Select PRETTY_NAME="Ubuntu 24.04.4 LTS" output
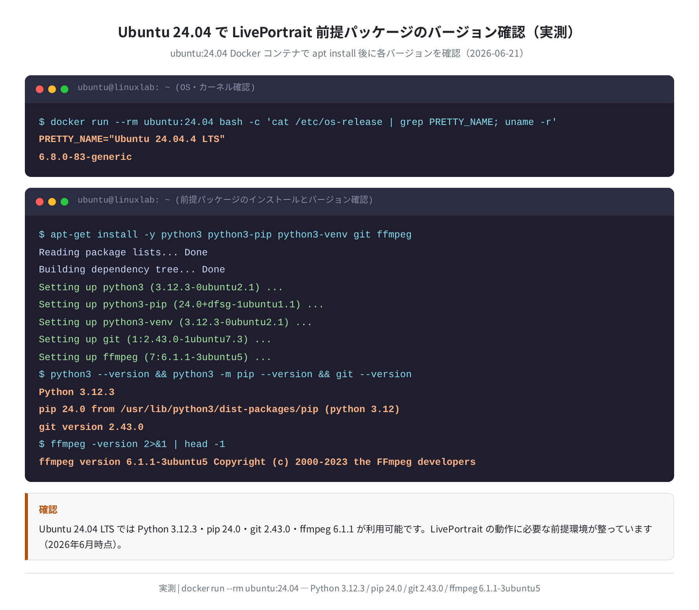Screen dimensions: 699x610 [132, 139]
